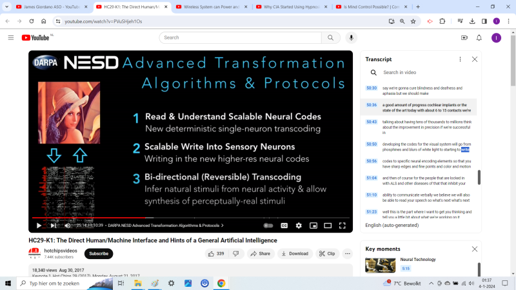516x290 pixels.
Task: Open Chrome downloads icon
Action: pyautogui.click(x=472, y=21)
